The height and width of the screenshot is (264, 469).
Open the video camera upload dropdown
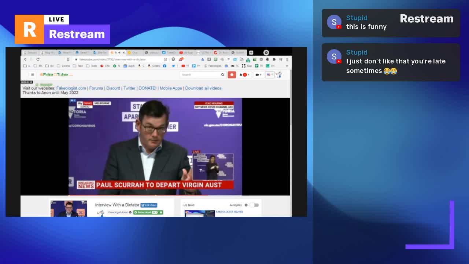(258, 75)
